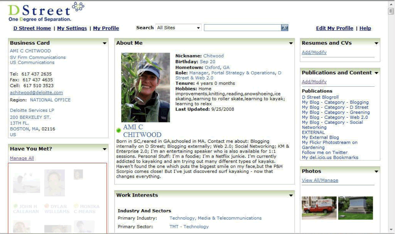Open My Blog - Category - Social Networking
395x234 pixels.
(332, 125)
